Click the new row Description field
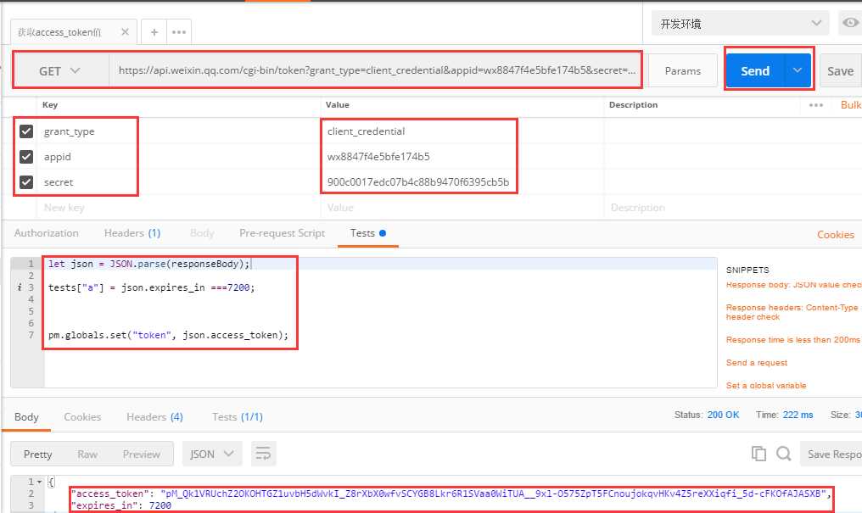 tap(733, 208)
